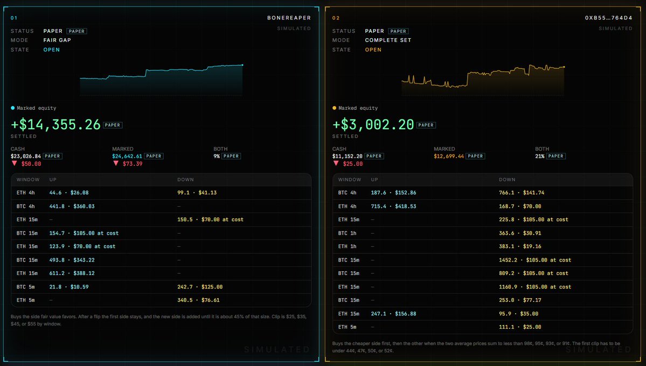The height and width of the screenshot is (366, 646).
Task: Click the PAPER badge next to 9% both
Action: (x=231, y=156)
